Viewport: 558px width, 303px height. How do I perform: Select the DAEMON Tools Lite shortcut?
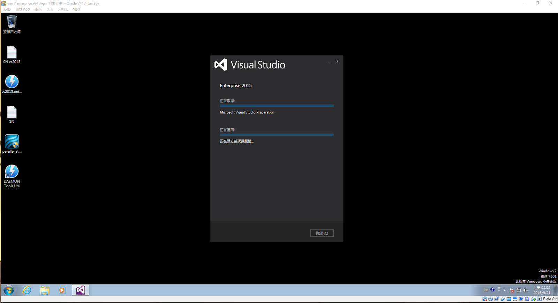[x=12, y=176]
